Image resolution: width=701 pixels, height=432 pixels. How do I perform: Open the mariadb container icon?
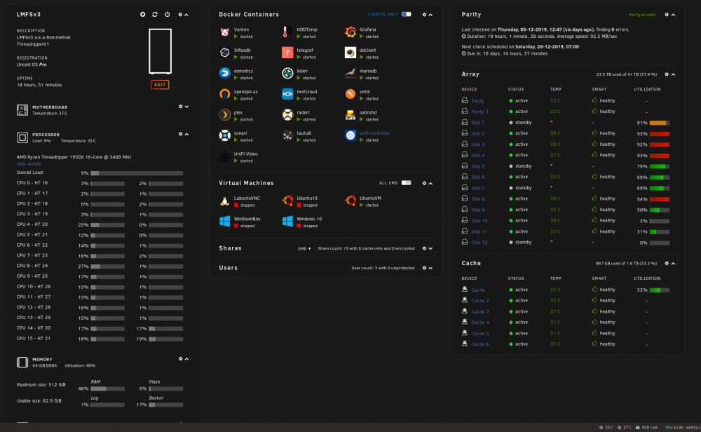coord(350,74)
